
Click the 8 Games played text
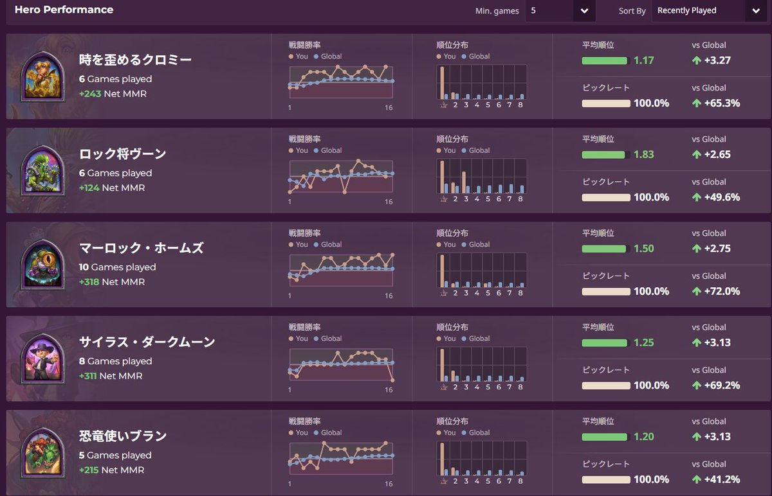tap(116, 361)
